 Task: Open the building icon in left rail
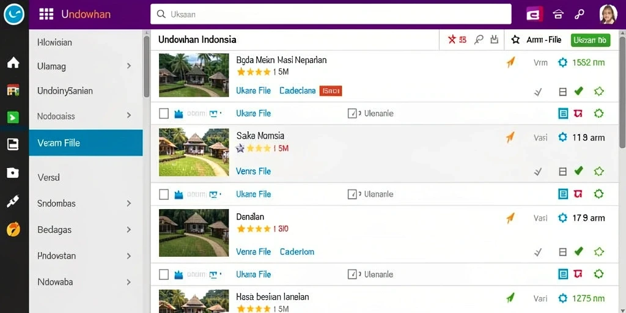point(13,90)
